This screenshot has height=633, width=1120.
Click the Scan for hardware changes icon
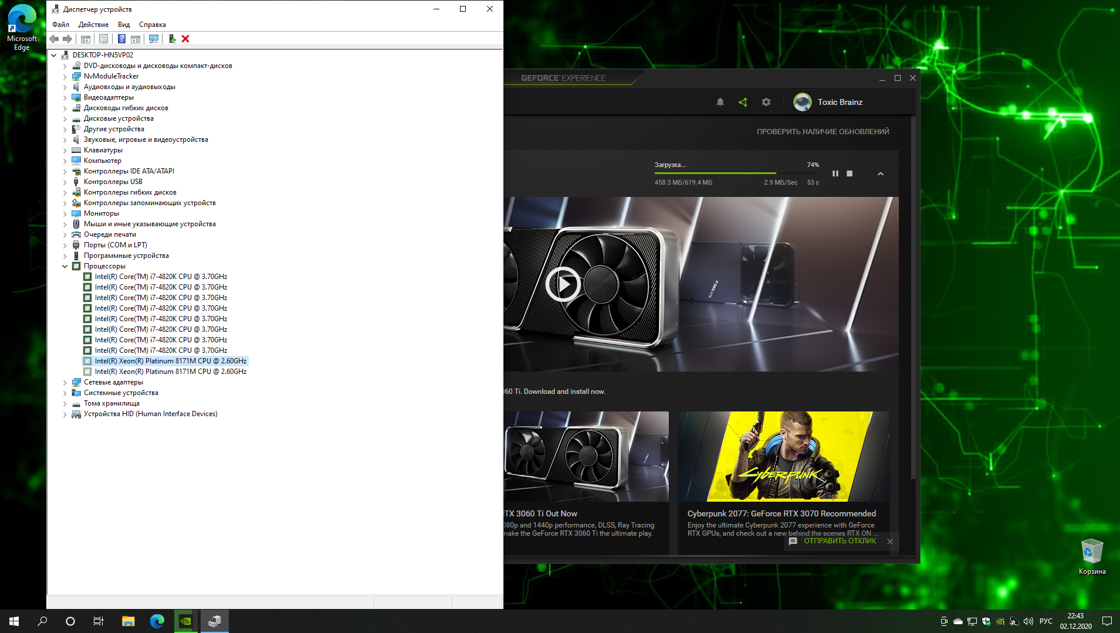click(154, 39)
